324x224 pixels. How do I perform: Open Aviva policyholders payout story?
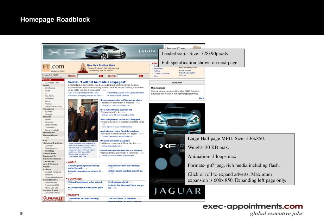[x=120, y=119]
